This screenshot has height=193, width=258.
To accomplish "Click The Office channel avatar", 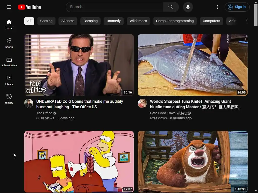I will pyautogui.click(x=29, y=103).
